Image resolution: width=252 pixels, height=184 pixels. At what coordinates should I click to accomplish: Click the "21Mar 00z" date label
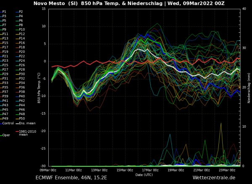click(x=202, y=170)
